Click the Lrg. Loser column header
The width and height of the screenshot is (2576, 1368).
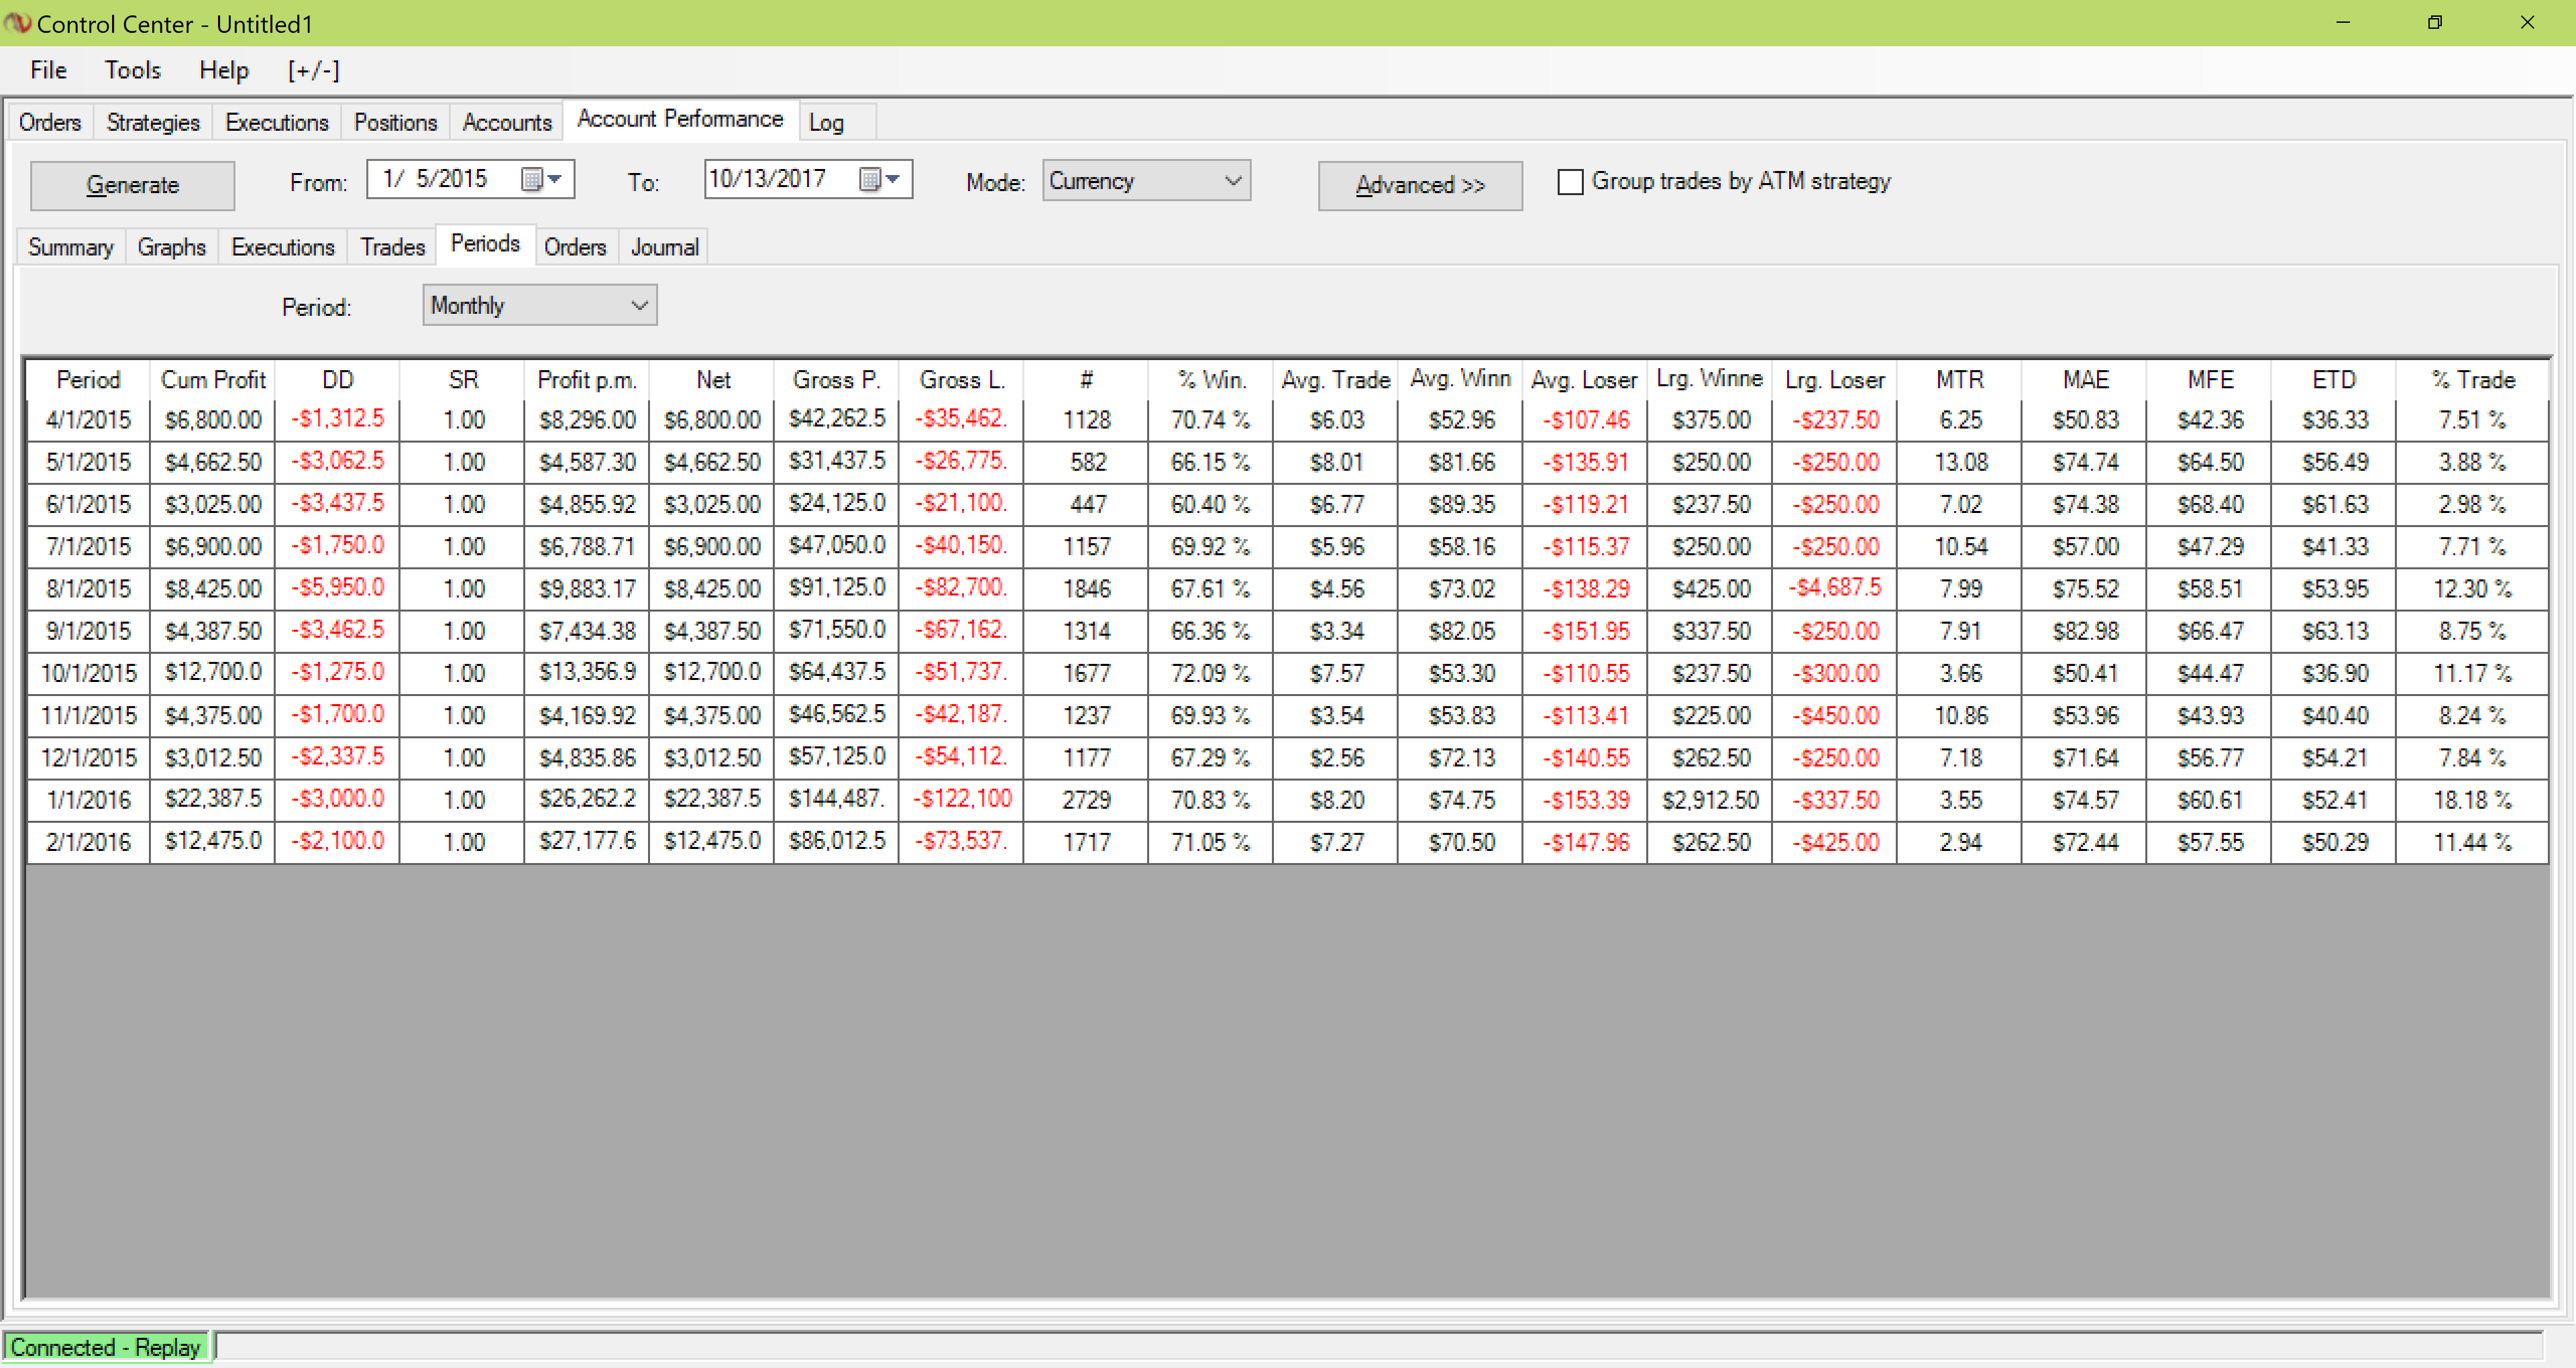coord(1835,380)
